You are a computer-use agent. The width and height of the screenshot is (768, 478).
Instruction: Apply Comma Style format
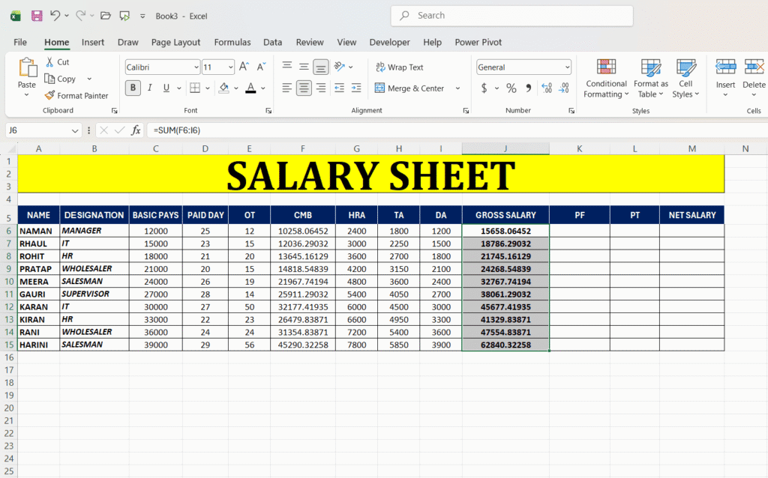pyautogui.click(x=529, y=88)
